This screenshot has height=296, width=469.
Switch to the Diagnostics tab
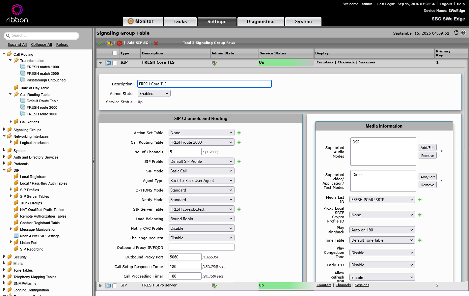tap(261, 21)
